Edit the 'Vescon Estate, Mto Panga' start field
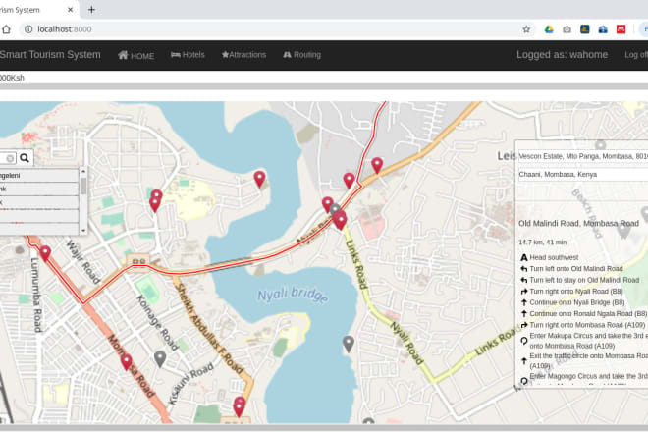 tap(582, 156)
